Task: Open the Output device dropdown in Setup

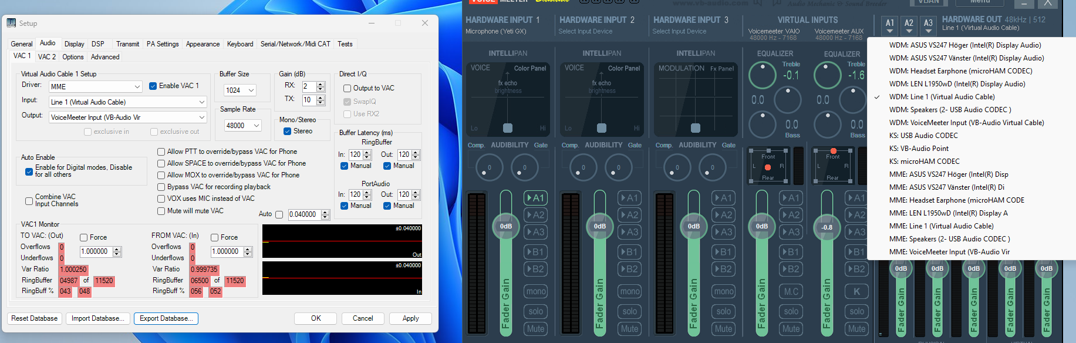Action: click(128, 117)
